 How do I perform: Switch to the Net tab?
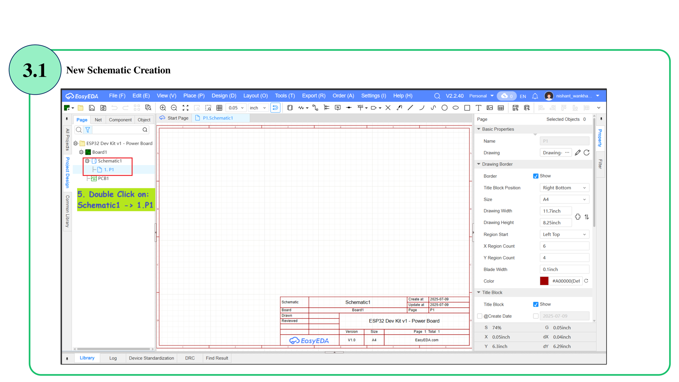pos(98,120)
